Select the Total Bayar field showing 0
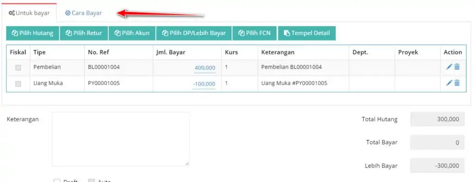The height and width of the screenshot is (182, 475). pos(437,142)
